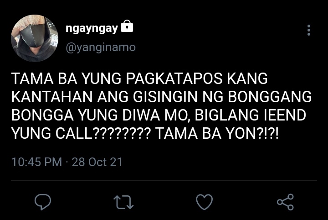This screenshot has height=220, width=328.
Task: Like the tweet with the heart icon
Action: coord(205,202)
